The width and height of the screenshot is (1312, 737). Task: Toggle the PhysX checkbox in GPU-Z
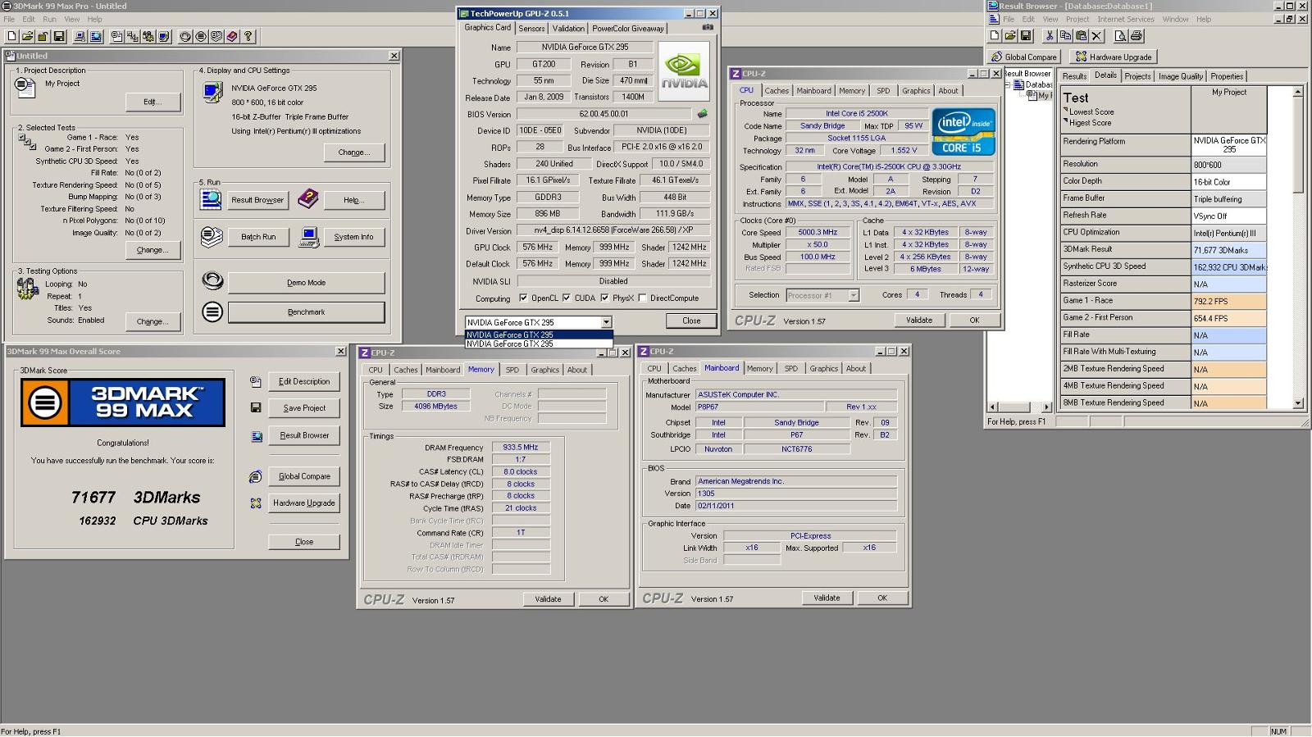point(604,298)
